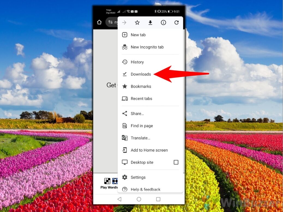Image resolution: width=283 pixels, height=212 pixels.
Task: Show Recent tabs
Action: [x=141, y=99]
